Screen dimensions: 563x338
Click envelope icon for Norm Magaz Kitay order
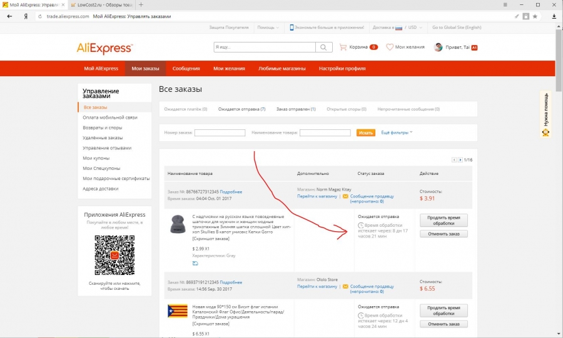click(x=345, y=196)
